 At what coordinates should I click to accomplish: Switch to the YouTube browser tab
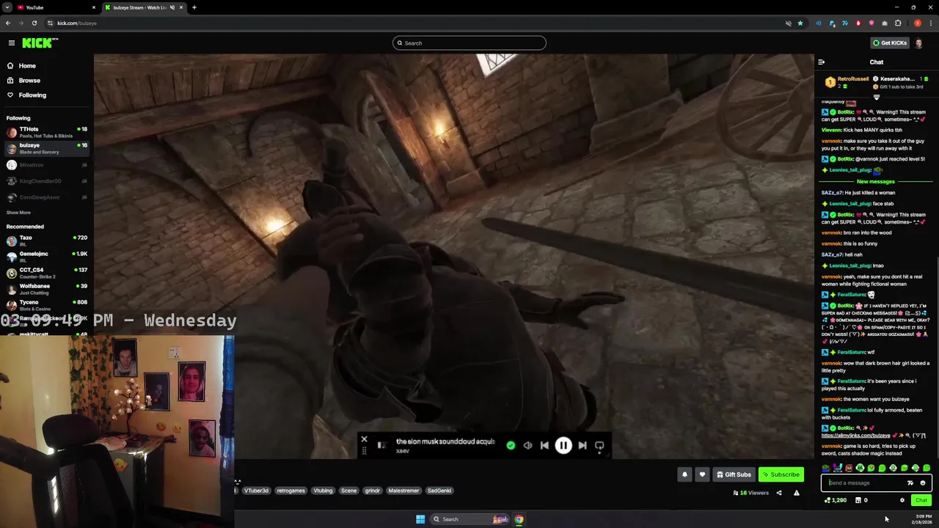pyautogui.click(x=55, y=7)
